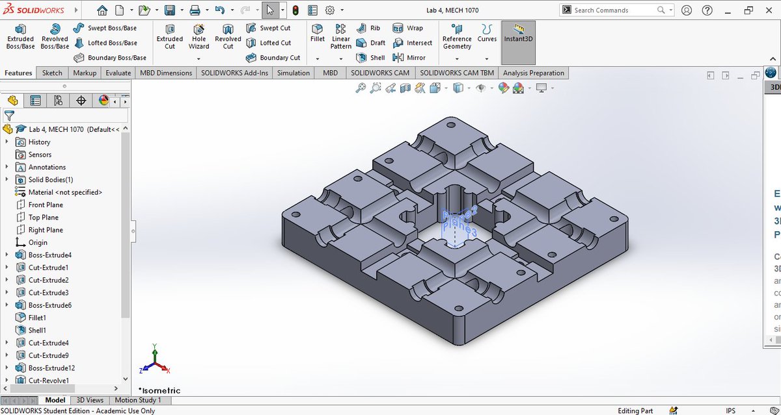Choose Lofted Boss/Base feature
The height and width of the screenshot is (415, 781).
click(x=105, y=43)
